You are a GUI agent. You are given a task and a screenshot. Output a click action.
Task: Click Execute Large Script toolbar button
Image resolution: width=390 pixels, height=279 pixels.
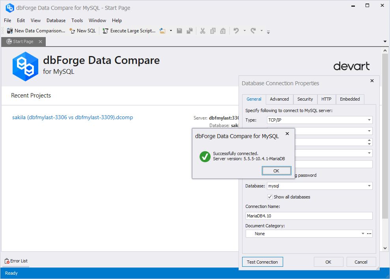coord(129,31)
